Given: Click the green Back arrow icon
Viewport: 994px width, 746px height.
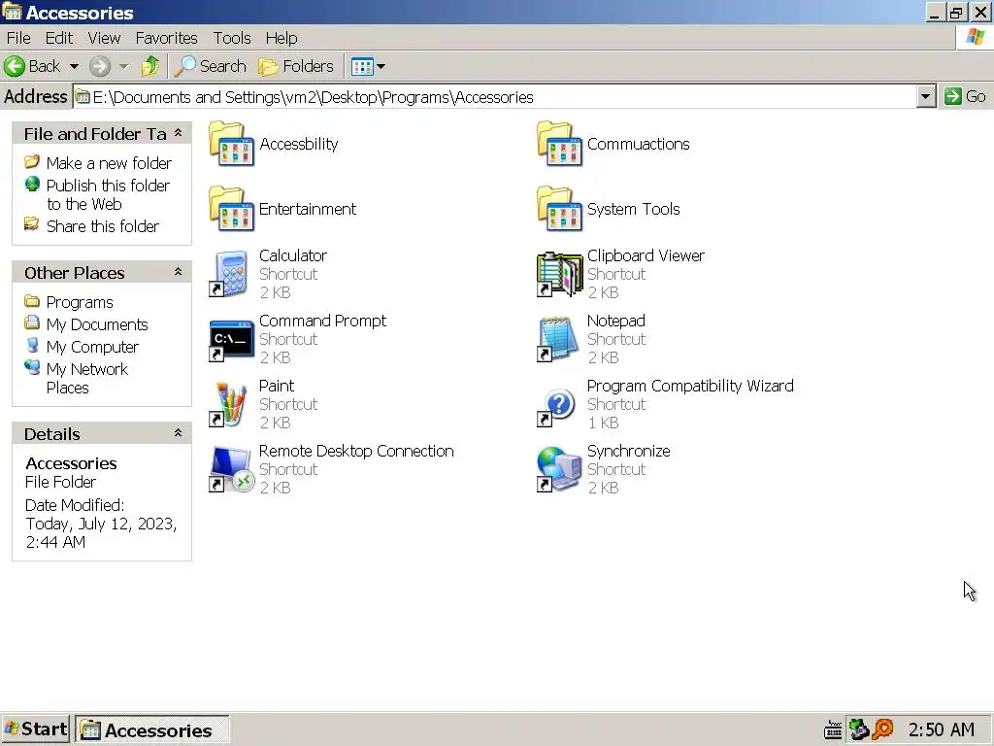Looking at the screenshot, I should [x=14, y=66].
